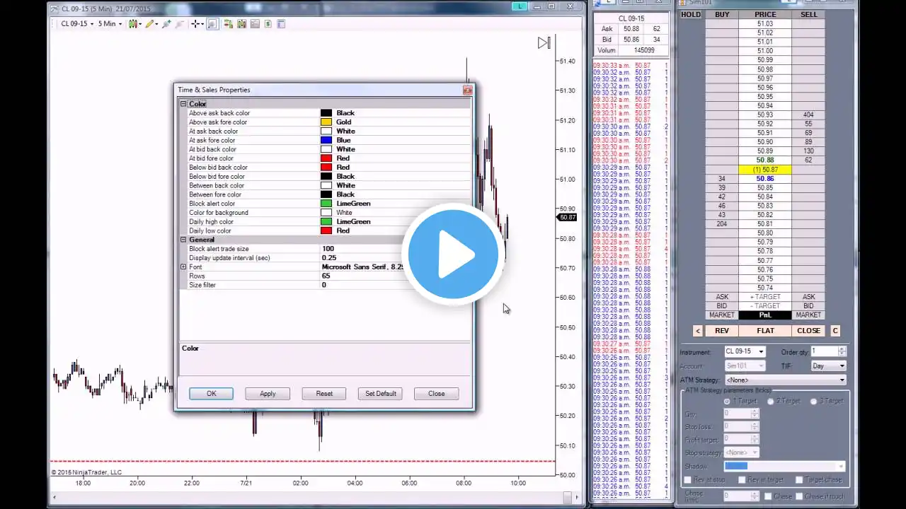Open the 5 Min interval dropdown
This screenshot has height=509, width=906.
[x=109, y=23]
